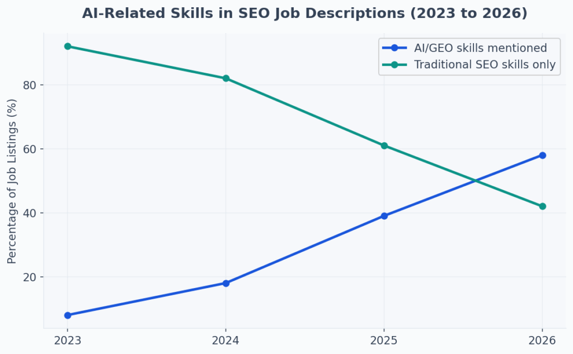This screenshot has height=354, width=573.
Task: Click the teal data point at 2025
Action: pyautogui.click(x=384, y=146)
